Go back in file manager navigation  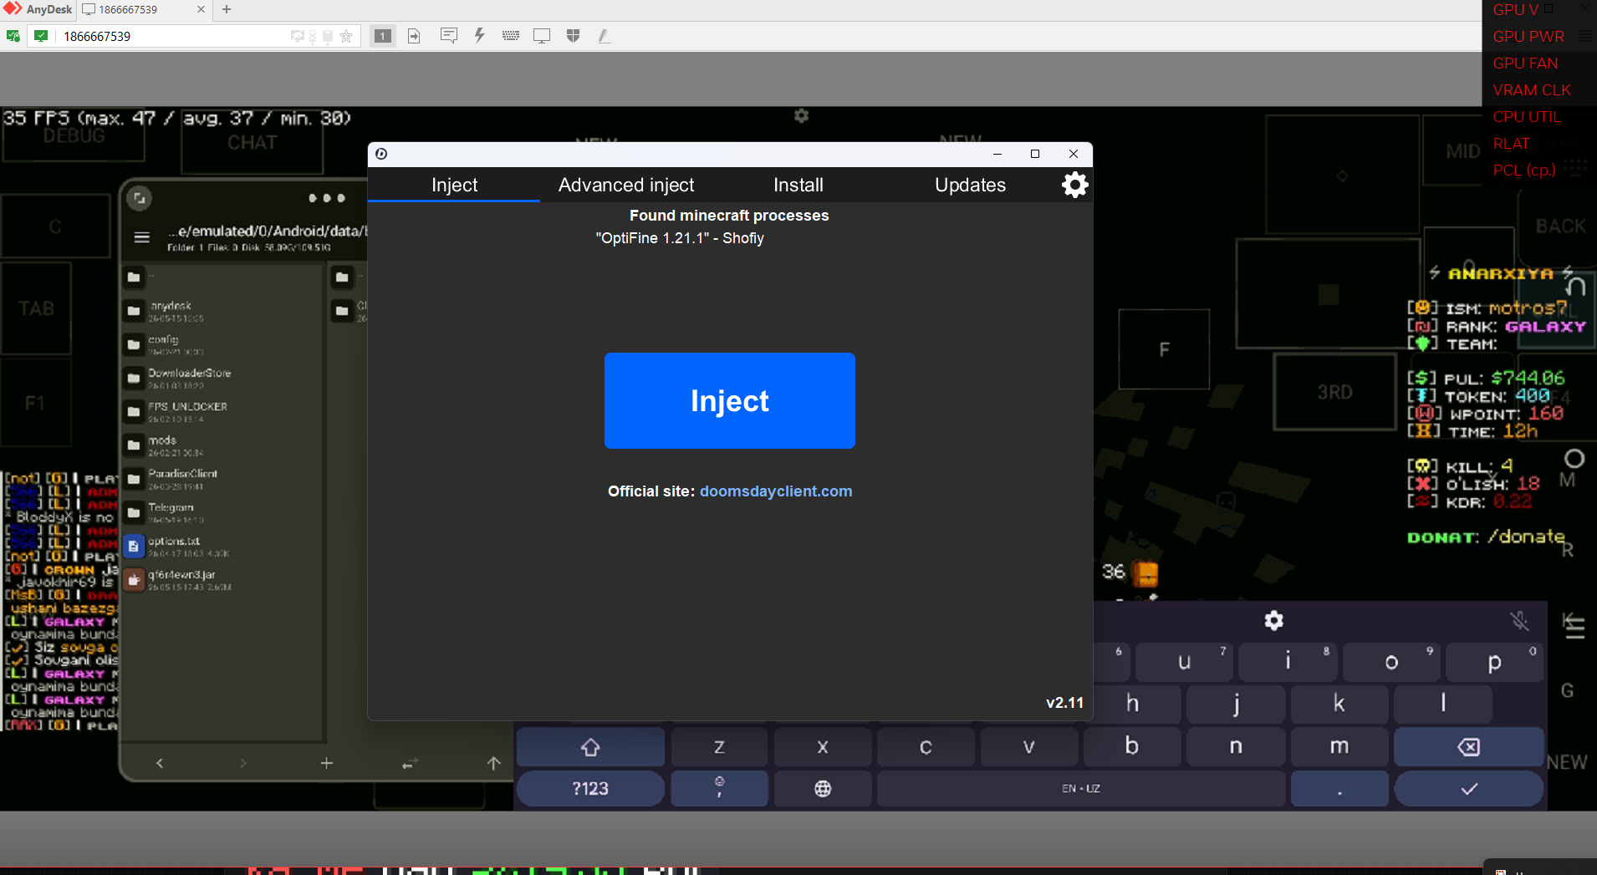tap(160, 763)
